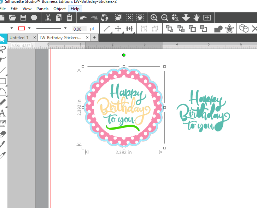Open the Object menu
This screenshot has width=257, height=208.
(59, 8)
